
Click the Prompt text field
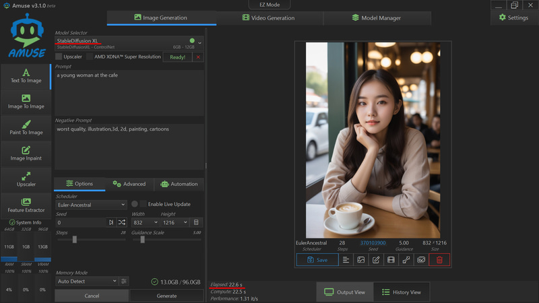129,93
